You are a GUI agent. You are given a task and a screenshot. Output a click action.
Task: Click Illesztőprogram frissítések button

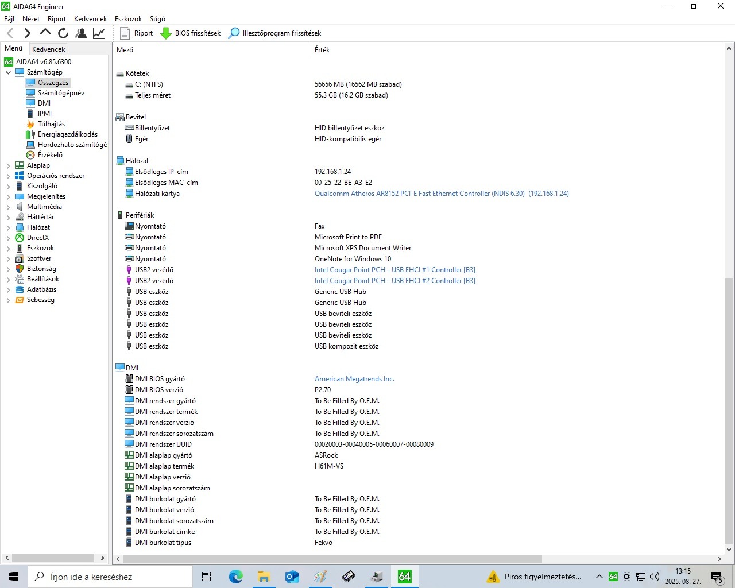point(274,33)
